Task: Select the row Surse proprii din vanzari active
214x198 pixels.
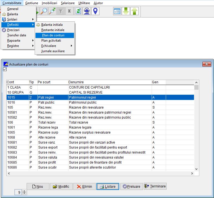Action: [100, 142]
